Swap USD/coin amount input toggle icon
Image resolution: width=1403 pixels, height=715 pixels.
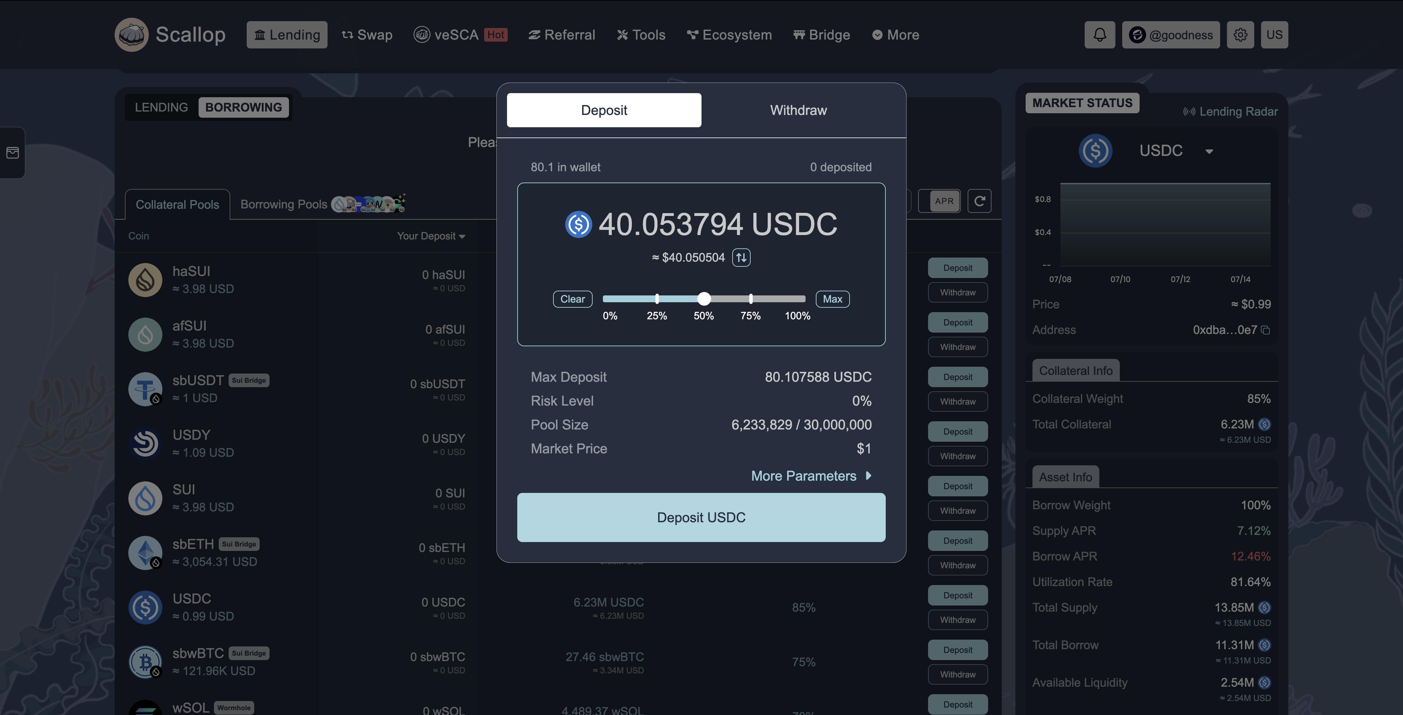point(741,258)
